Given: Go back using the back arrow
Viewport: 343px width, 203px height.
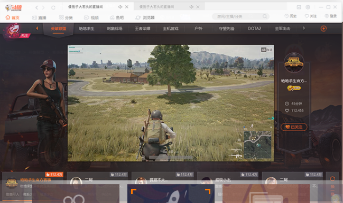Looking at the screenshot, I should 36,7.
